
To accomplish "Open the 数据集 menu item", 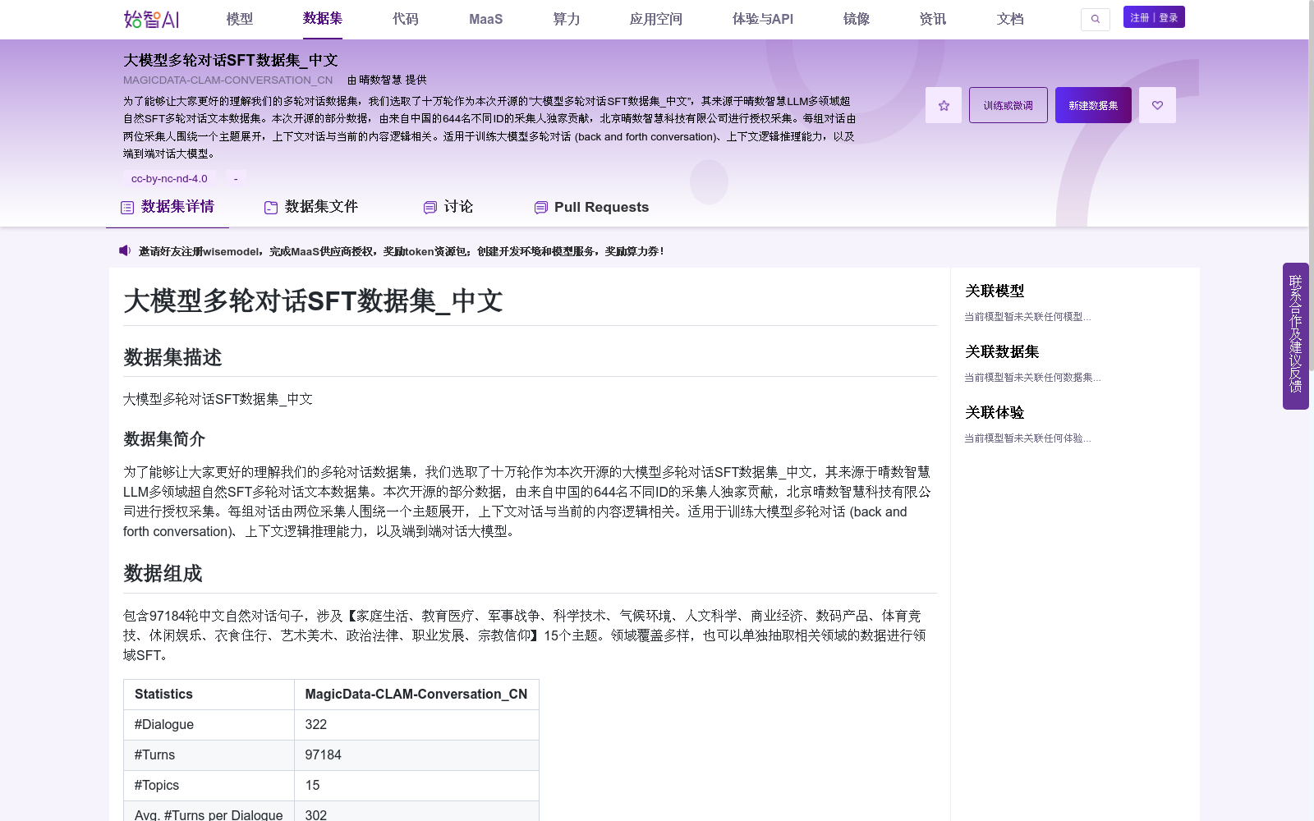I will (323, 18).
